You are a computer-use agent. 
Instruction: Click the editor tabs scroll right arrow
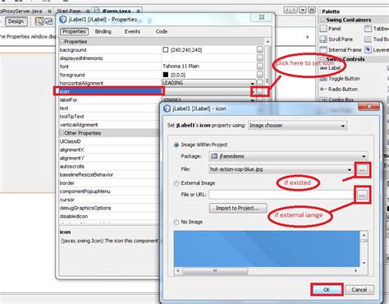pos(295,10)
